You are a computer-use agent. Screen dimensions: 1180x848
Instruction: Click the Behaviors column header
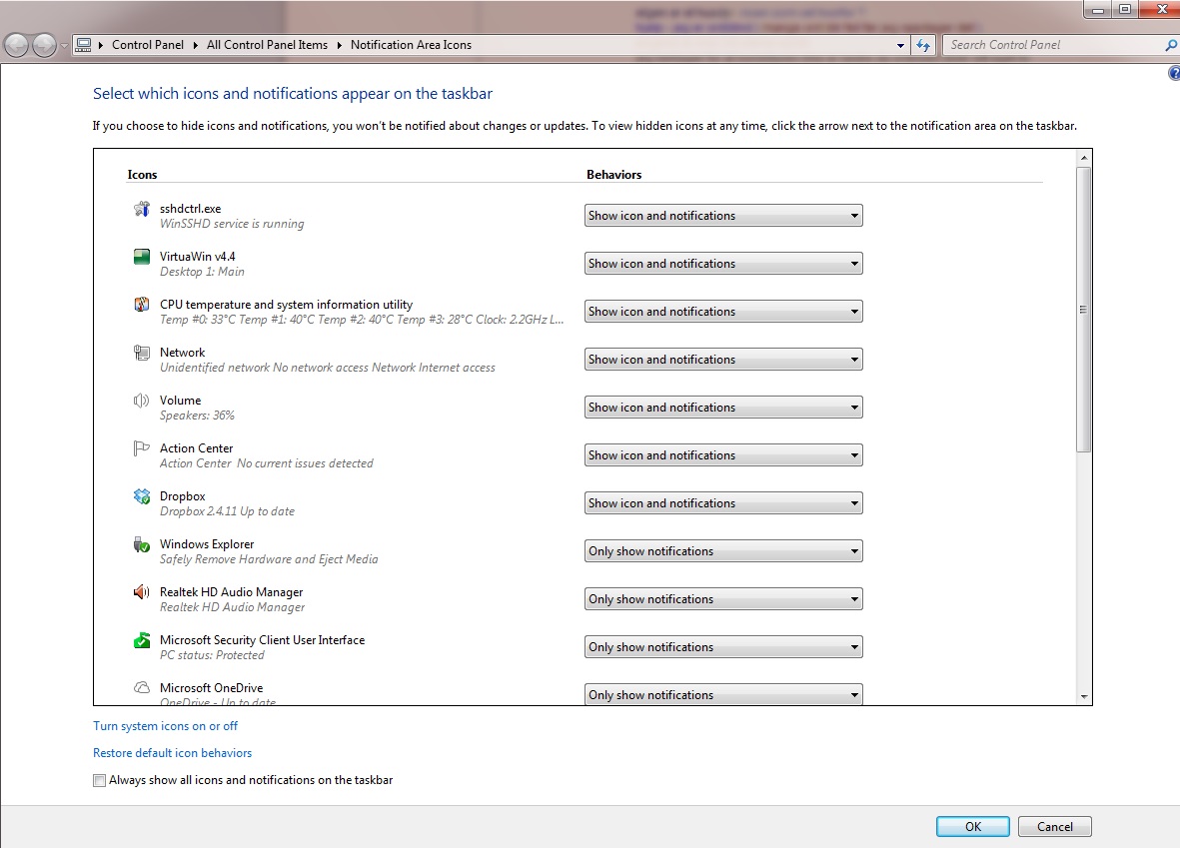click(614, 175)
